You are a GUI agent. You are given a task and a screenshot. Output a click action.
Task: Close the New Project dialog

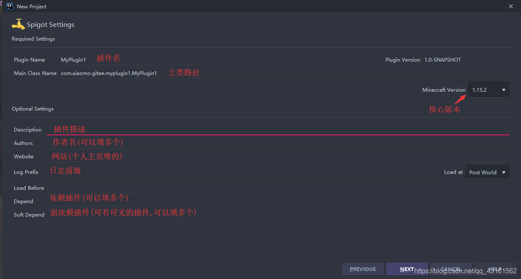point(511,6)
